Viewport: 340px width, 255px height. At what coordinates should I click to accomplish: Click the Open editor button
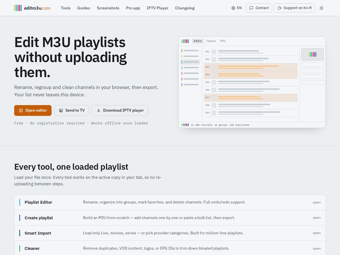tap(33, 110)
